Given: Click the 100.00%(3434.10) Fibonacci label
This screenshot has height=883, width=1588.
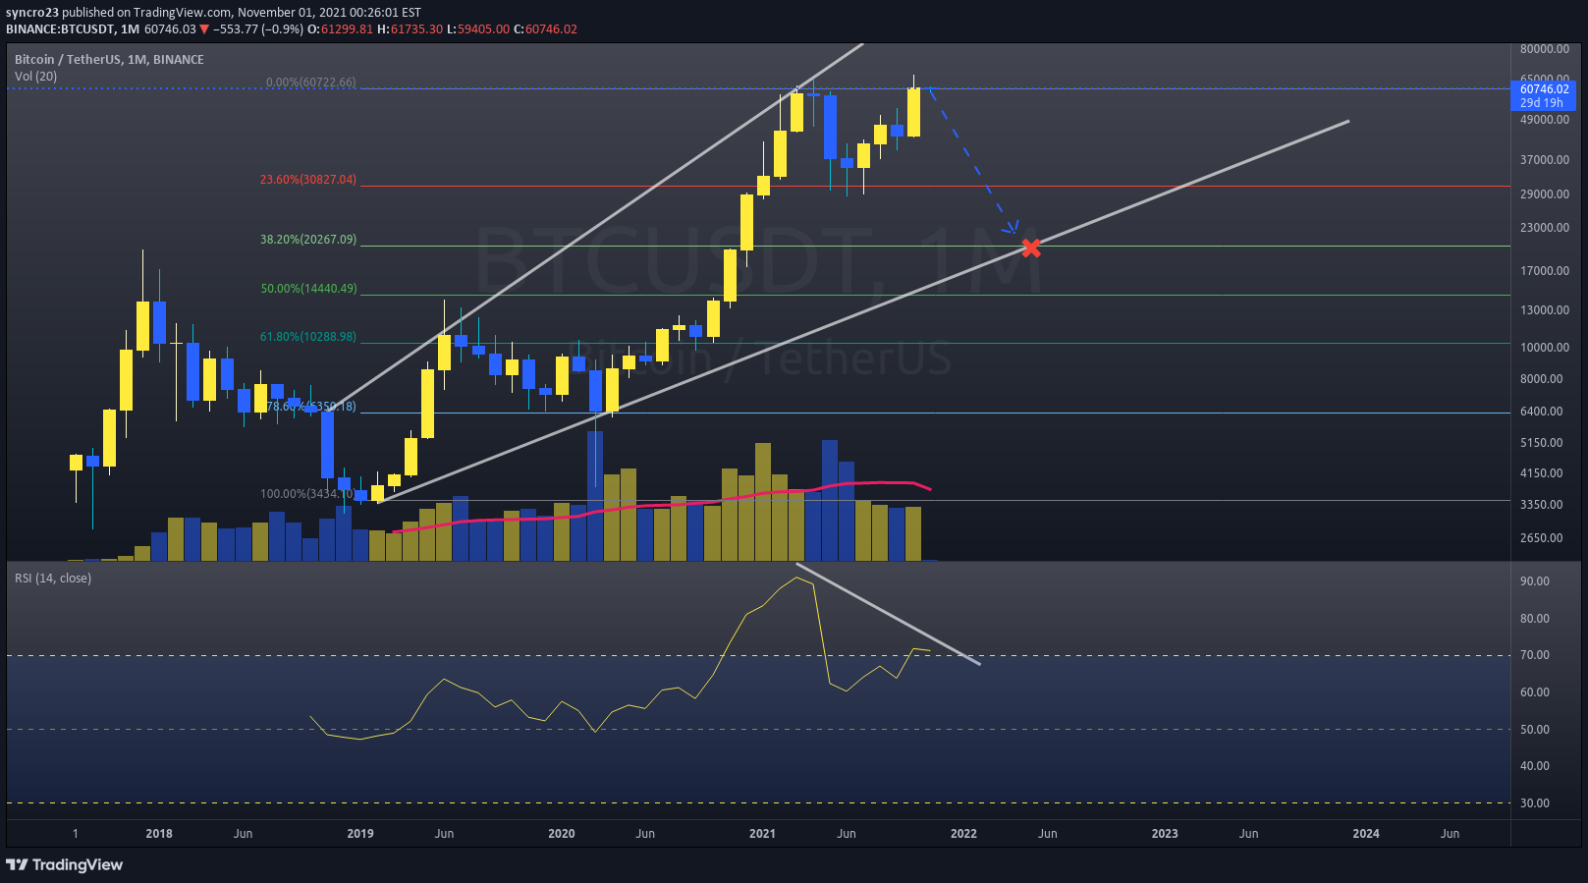Looking at the screenshot, I should [x=307, y=494].
